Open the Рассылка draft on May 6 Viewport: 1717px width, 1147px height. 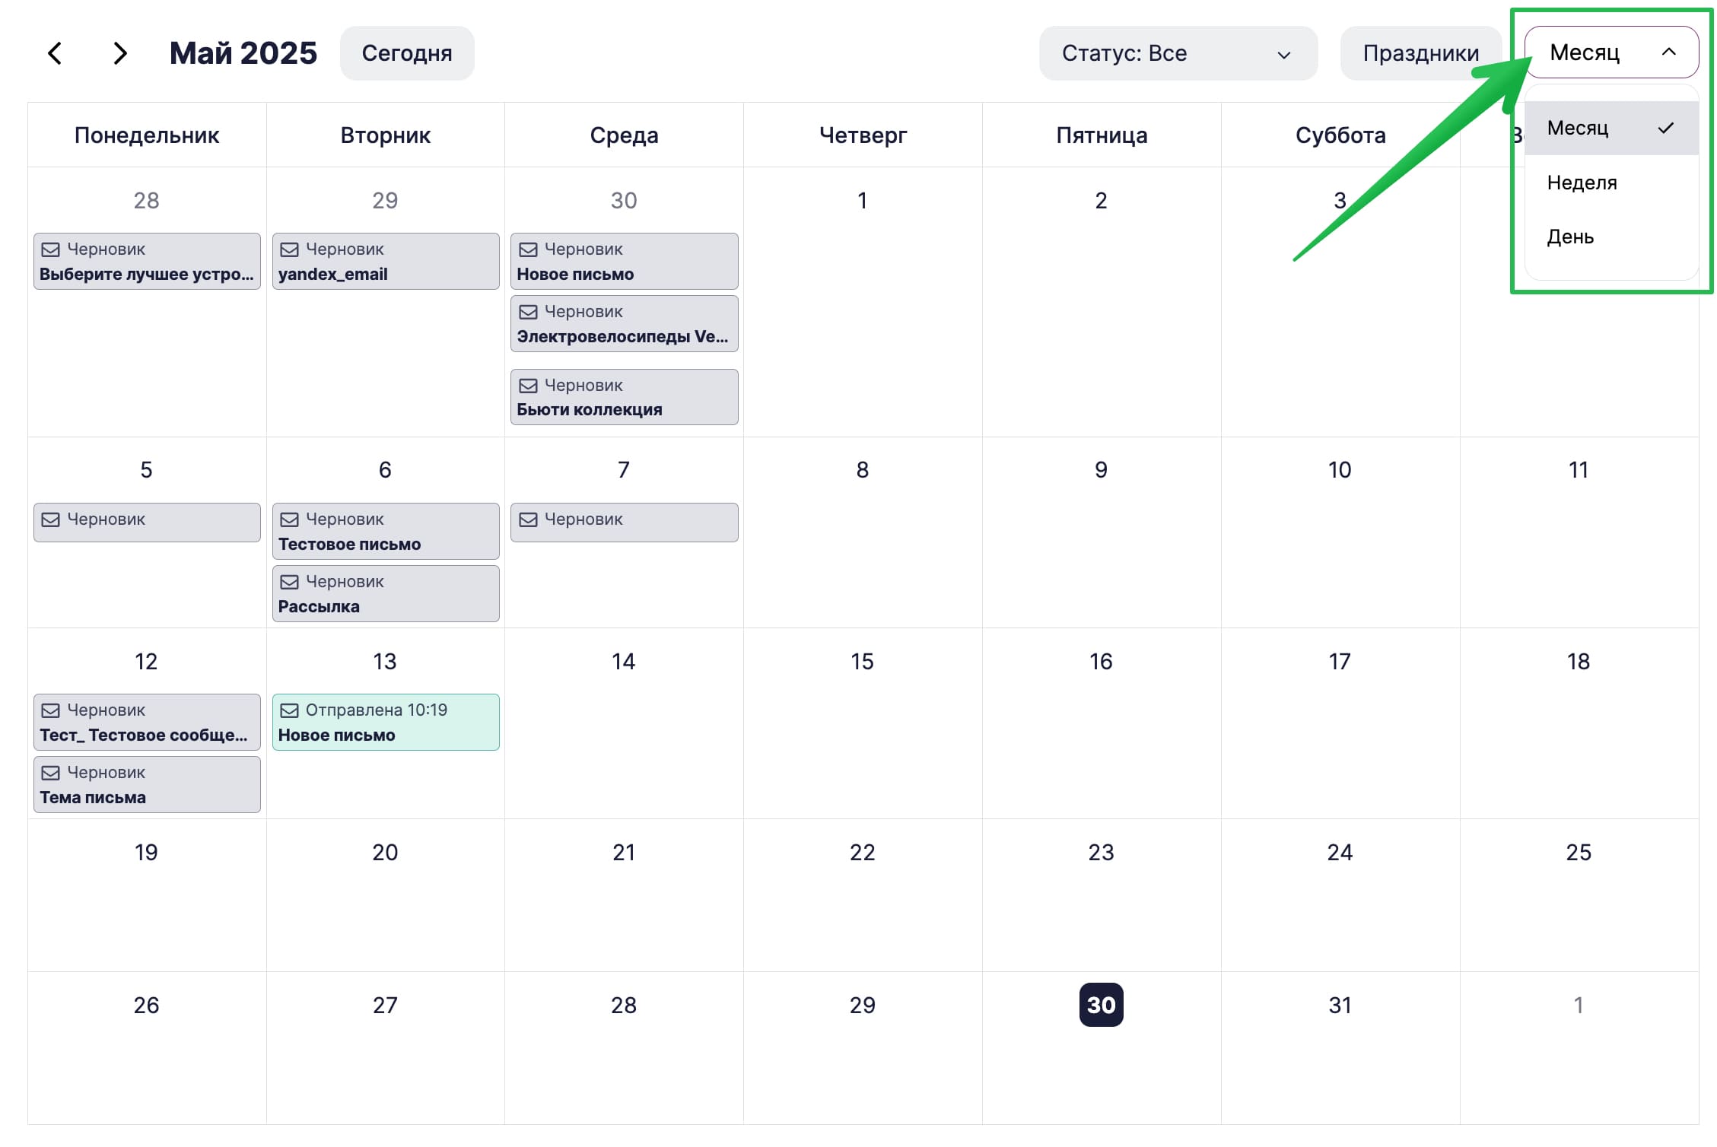[386, 593]
